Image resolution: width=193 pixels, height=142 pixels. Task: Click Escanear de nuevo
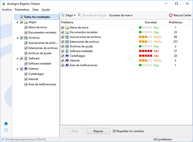(x=121, y=15)
